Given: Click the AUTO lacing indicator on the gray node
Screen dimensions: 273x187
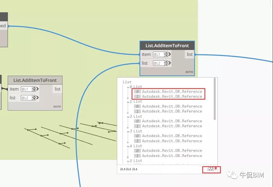Looking at the screenshot, I should pyautogui.click(x=57, y=107).
